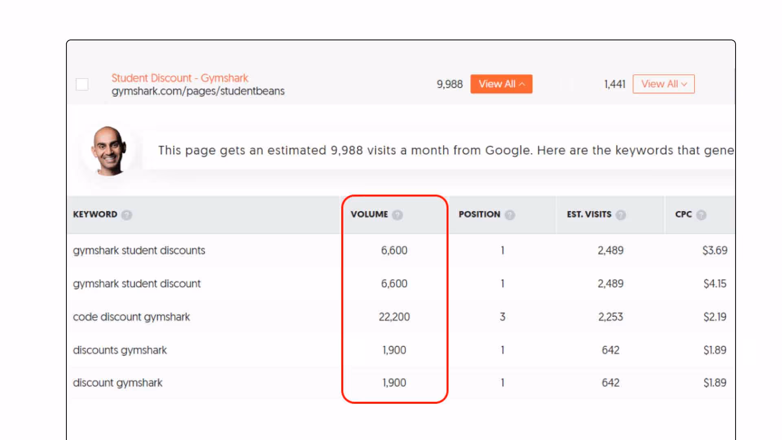Click the Position column help icon
This screenshot has height=440, width=782.
[x=510, y=215]
